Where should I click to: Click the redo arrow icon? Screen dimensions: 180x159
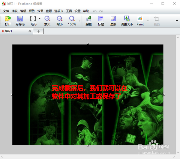(x=101, y=11)
